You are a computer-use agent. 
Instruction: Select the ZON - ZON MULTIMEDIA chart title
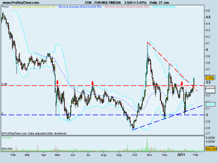103,3
